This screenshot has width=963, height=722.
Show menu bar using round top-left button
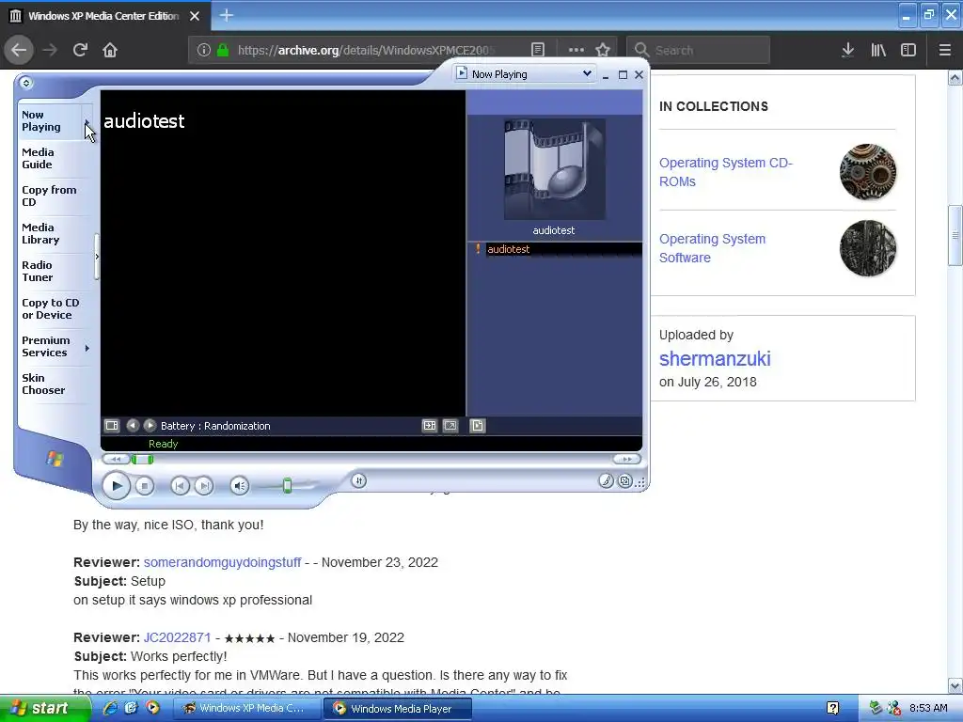25,83
